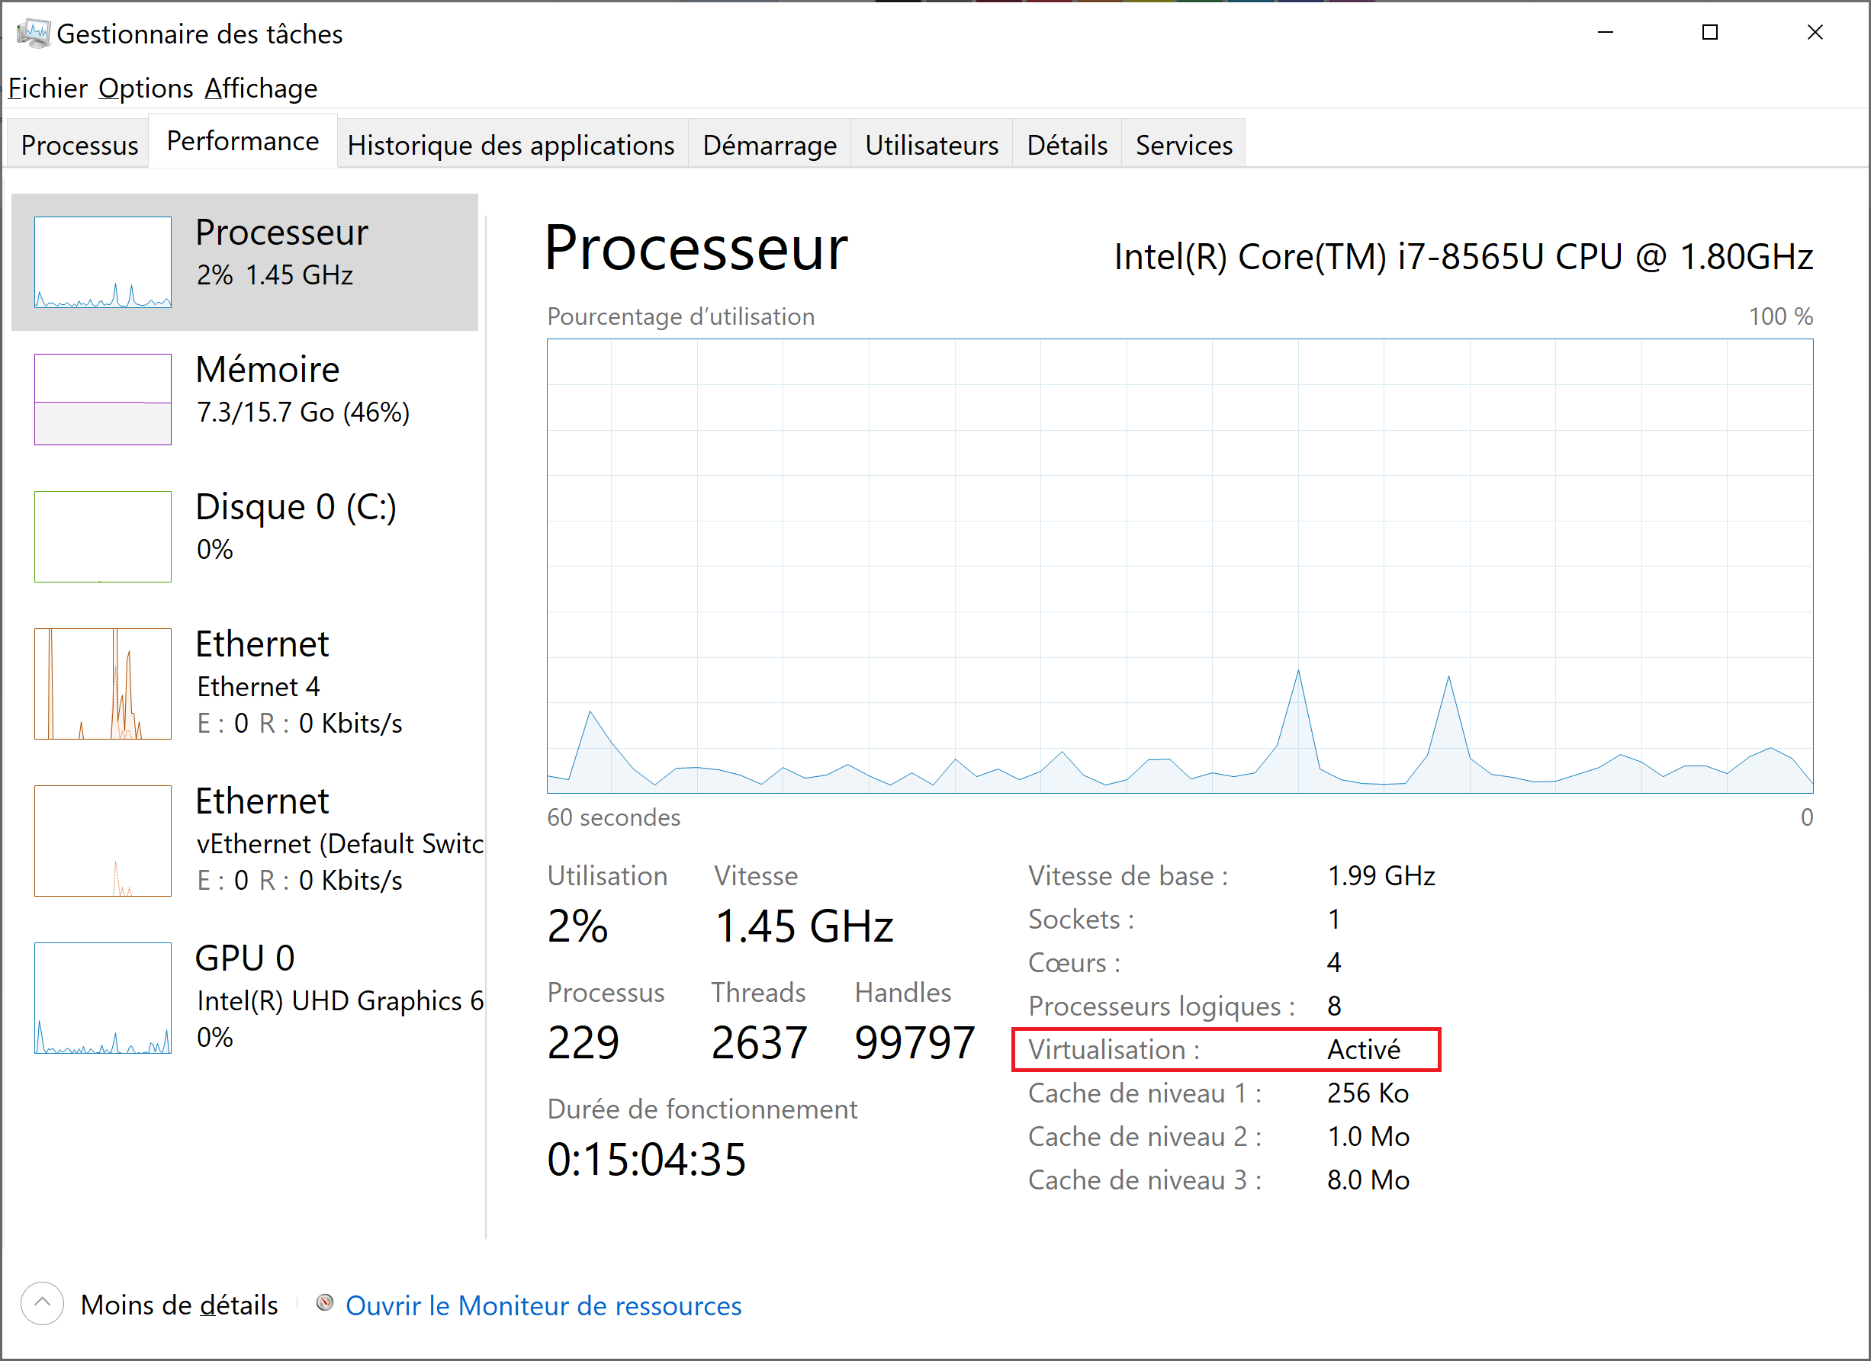Open the Services tab
1871x1361 pixels.
(1183, 145)
